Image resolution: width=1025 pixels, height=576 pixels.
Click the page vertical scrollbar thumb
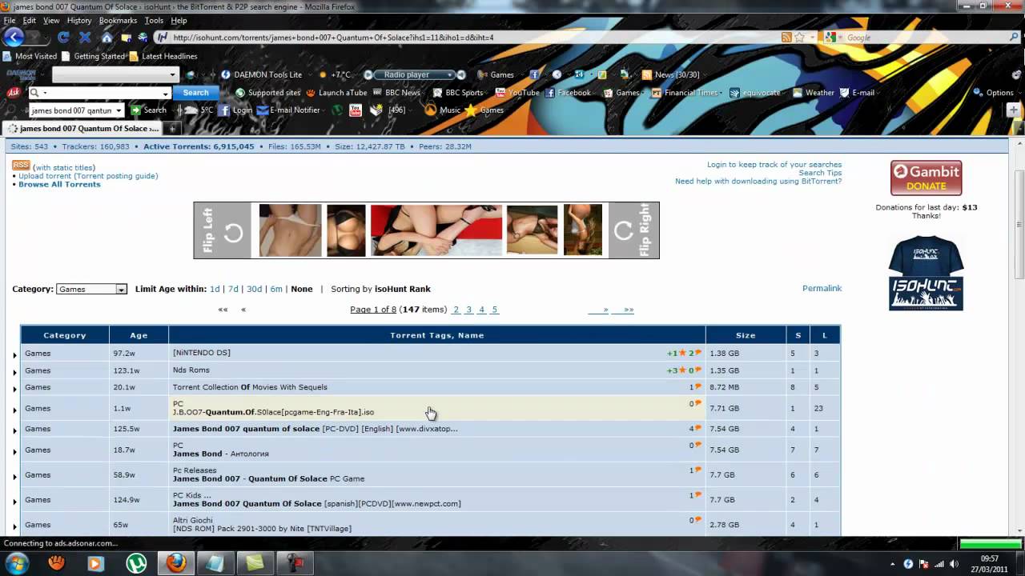point(1019,224)
